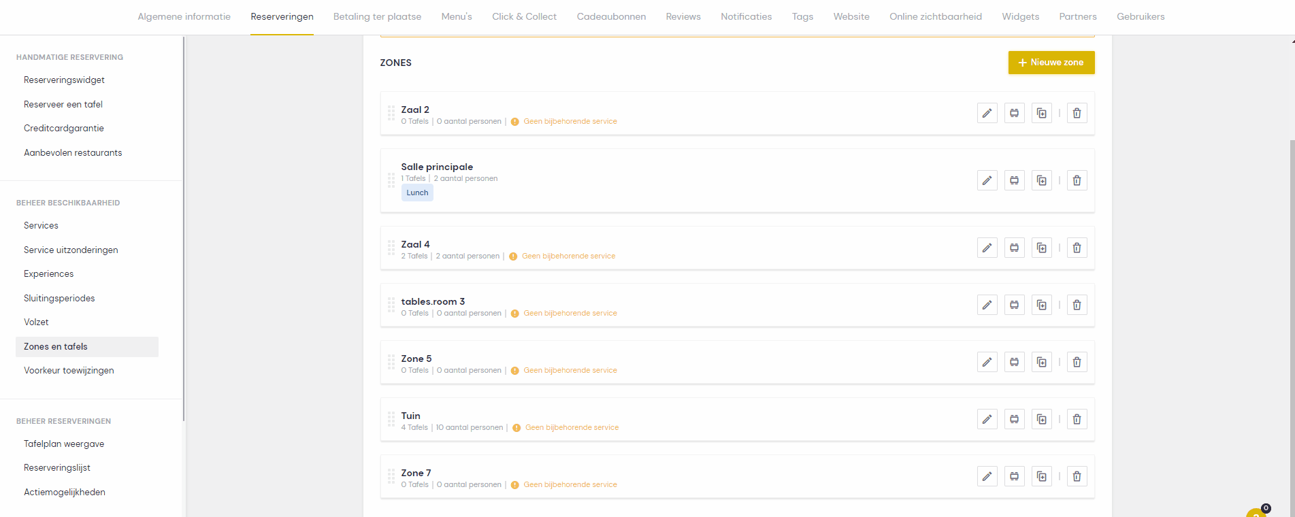This screenshot has height=517, width=1295.
Task: Switch to Algemene informatie tab
Action: pyautogui.click(x=184, y=16)
